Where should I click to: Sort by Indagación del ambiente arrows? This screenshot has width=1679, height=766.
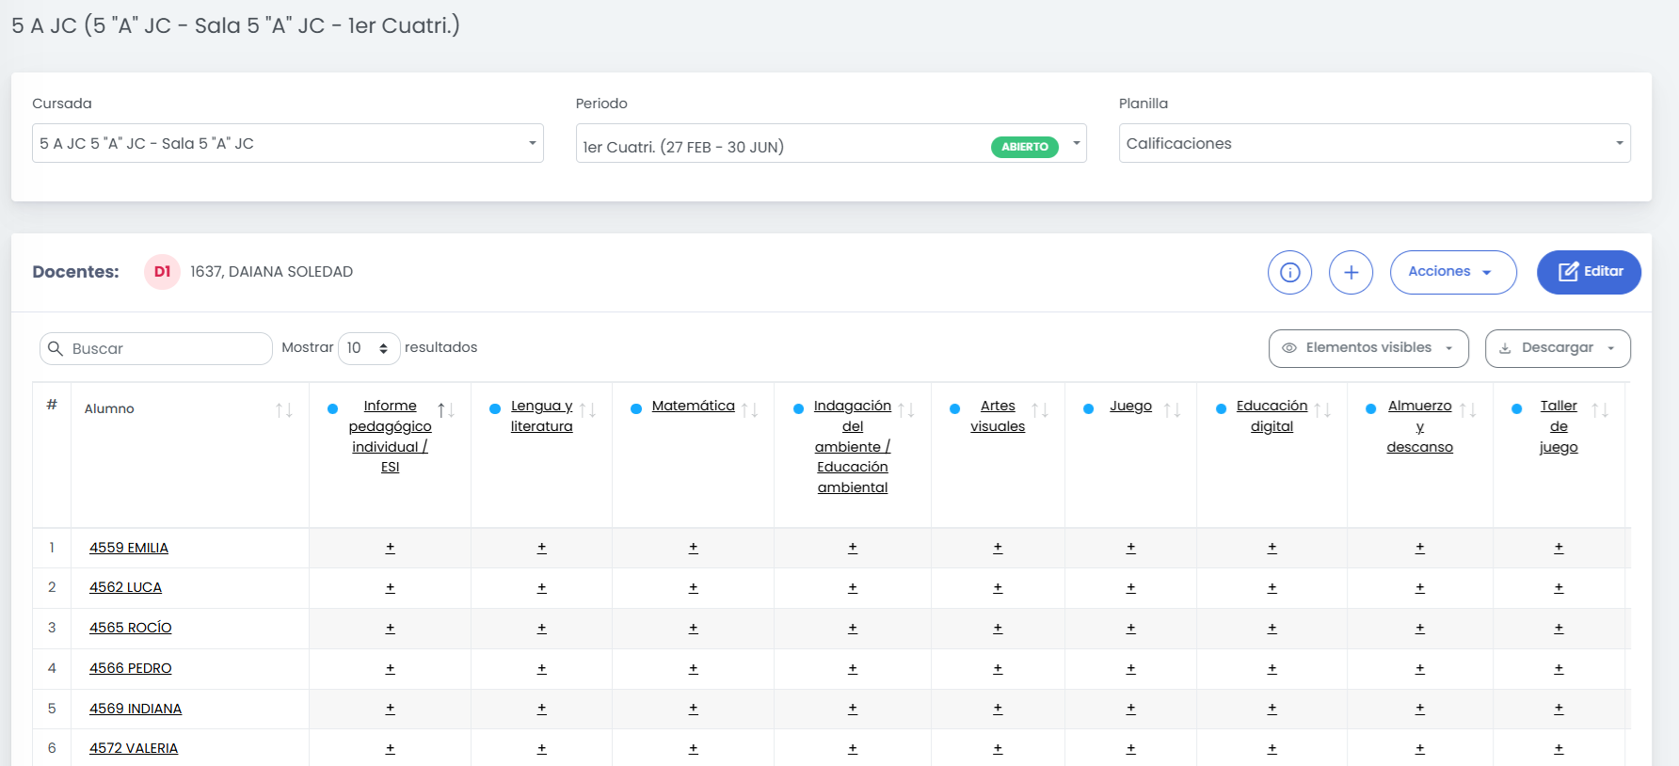pyautogui.click(x=906, y=409)
